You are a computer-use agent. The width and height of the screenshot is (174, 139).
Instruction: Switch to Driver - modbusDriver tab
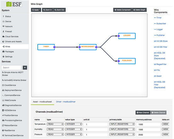tap(66, 102)
